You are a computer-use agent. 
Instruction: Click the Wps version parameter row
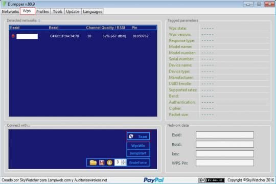pyautogui.click(x=219, y=34)
